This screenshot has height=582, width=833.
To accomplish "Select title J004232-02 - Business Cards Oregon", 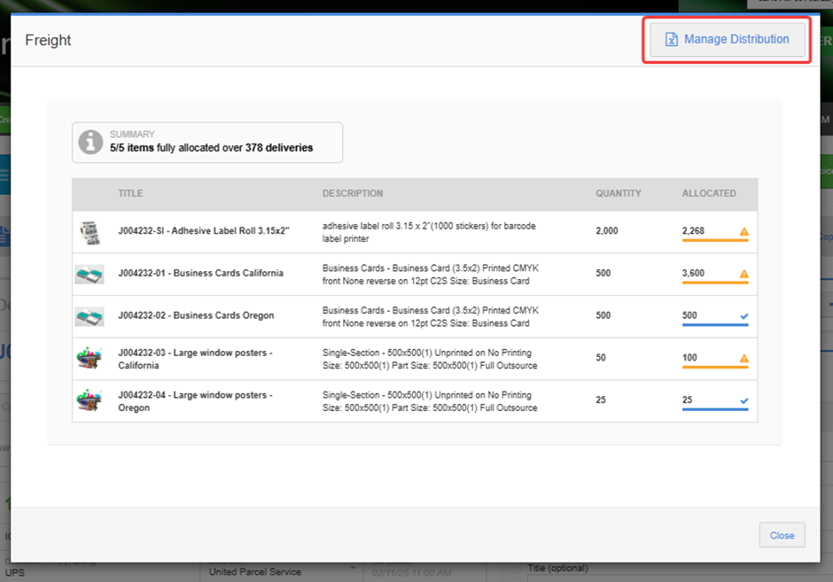I will [196, 315].
